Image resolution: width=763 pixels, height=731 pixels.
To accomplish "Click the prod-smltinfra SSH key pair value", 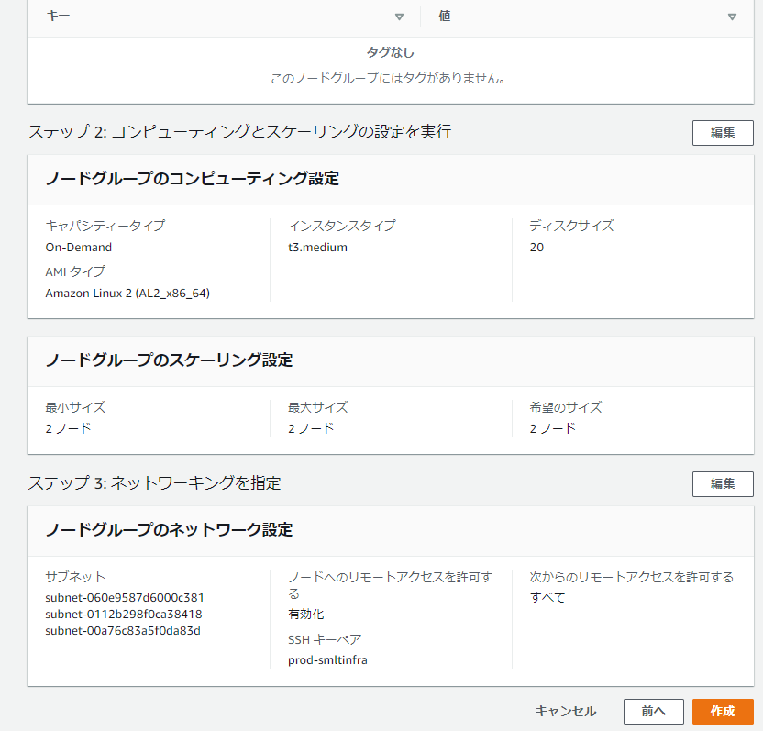I will click(x=327, y=659).
